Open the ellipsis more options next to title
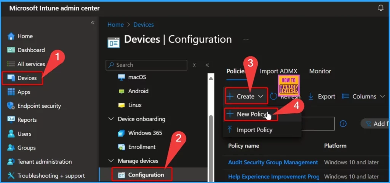The width and height of the screenshot is (390, 183). (246, 40)
